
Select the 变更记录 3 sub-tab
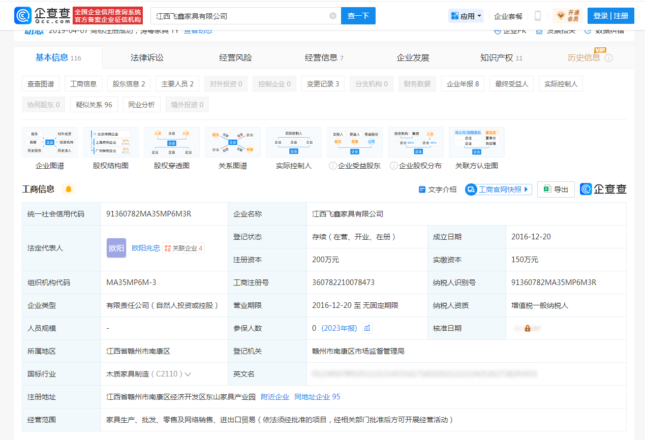click(x=323, y=84)
